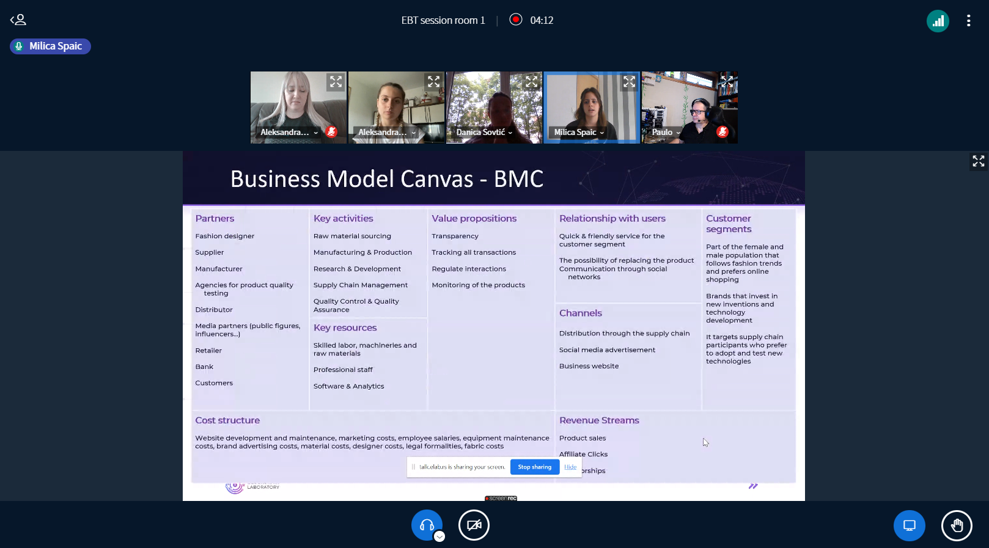Open connection status indicator

[x=937, y=21]
